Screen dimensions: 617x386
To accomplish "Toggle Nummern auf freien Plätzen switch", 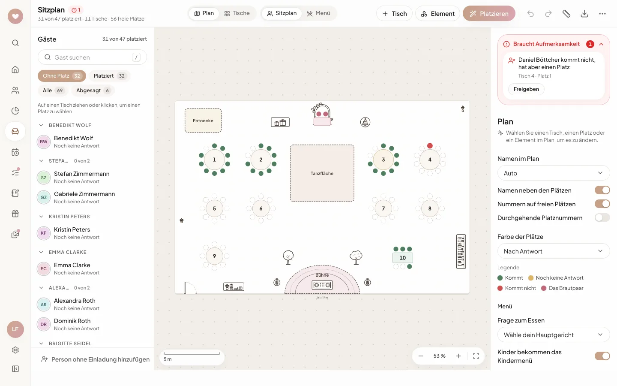I will point(602,204).
